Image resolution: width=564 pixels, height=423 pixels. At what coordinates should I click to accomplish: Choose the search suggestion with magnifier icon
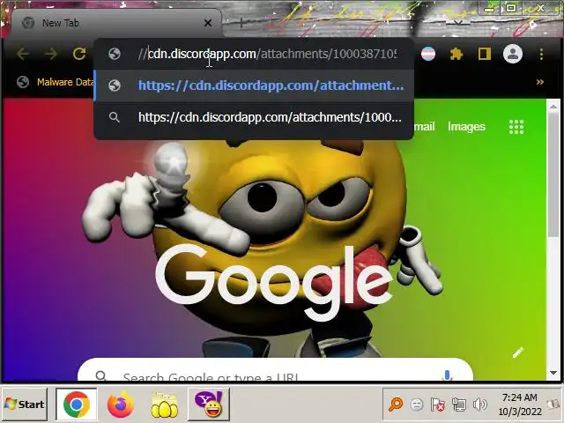pos(254,117)
